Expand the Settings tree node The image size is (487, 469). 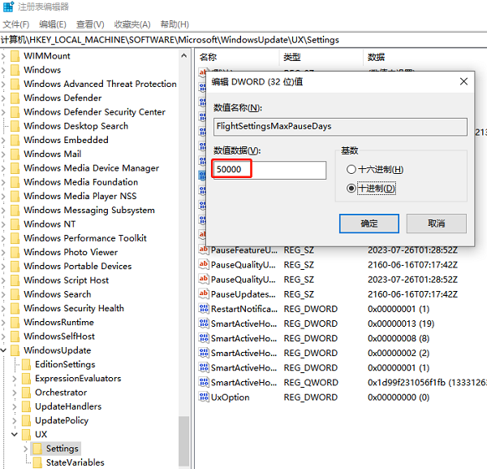click(x=26, y=449)
